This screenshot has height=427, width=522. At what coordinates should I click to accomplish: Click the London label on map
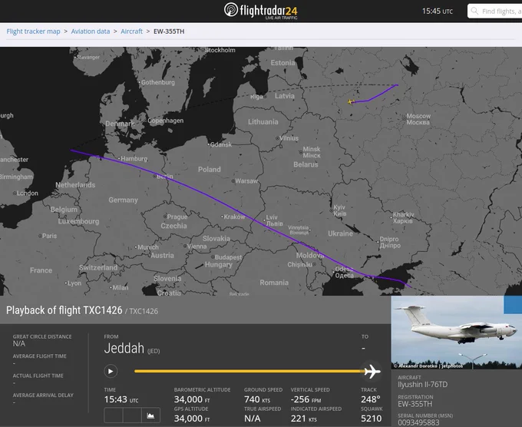coord(28,194)
